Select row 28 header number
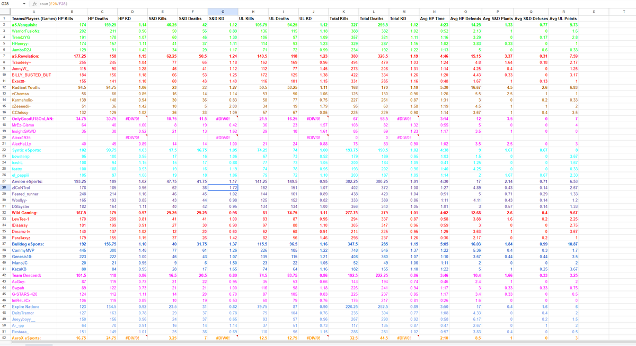This screenshot has width=636, height=346. coord(4,187)
